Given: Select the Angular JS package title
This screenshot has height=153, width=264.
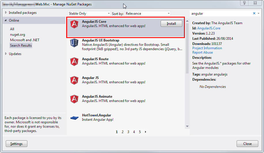Looking at the screenshot, I should coord(90,78).
